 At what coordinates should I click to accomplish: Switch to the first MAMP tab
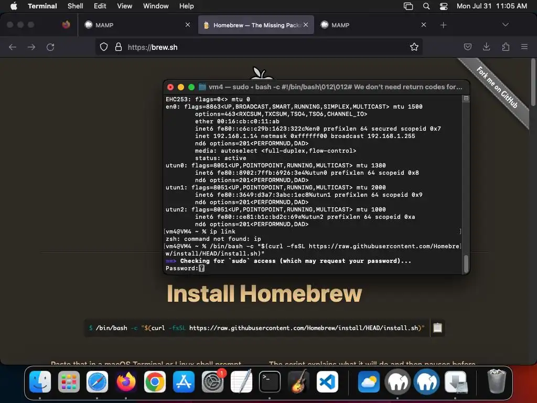pyautogui.click(x=137, y=25)
